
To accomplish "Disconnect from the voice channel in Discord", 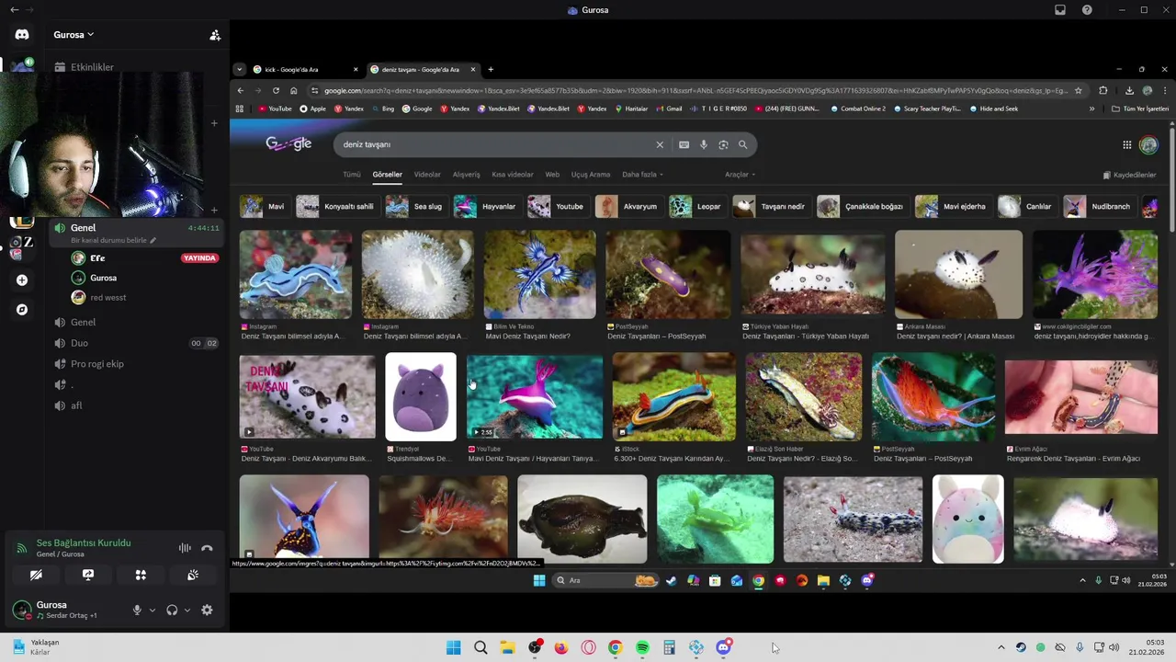I will (207, 548).
